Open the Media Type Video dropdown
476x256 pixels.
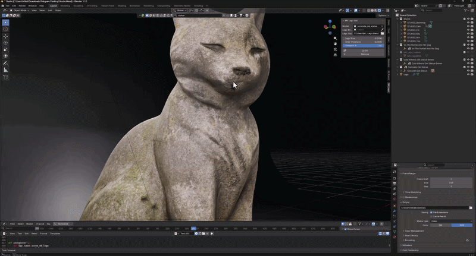point(451,221)
